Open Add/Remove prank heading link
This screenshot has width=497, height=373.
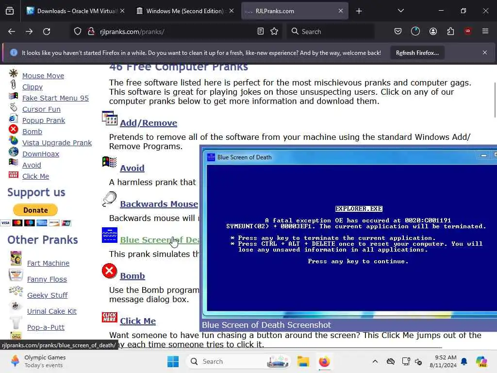[149, 123]
